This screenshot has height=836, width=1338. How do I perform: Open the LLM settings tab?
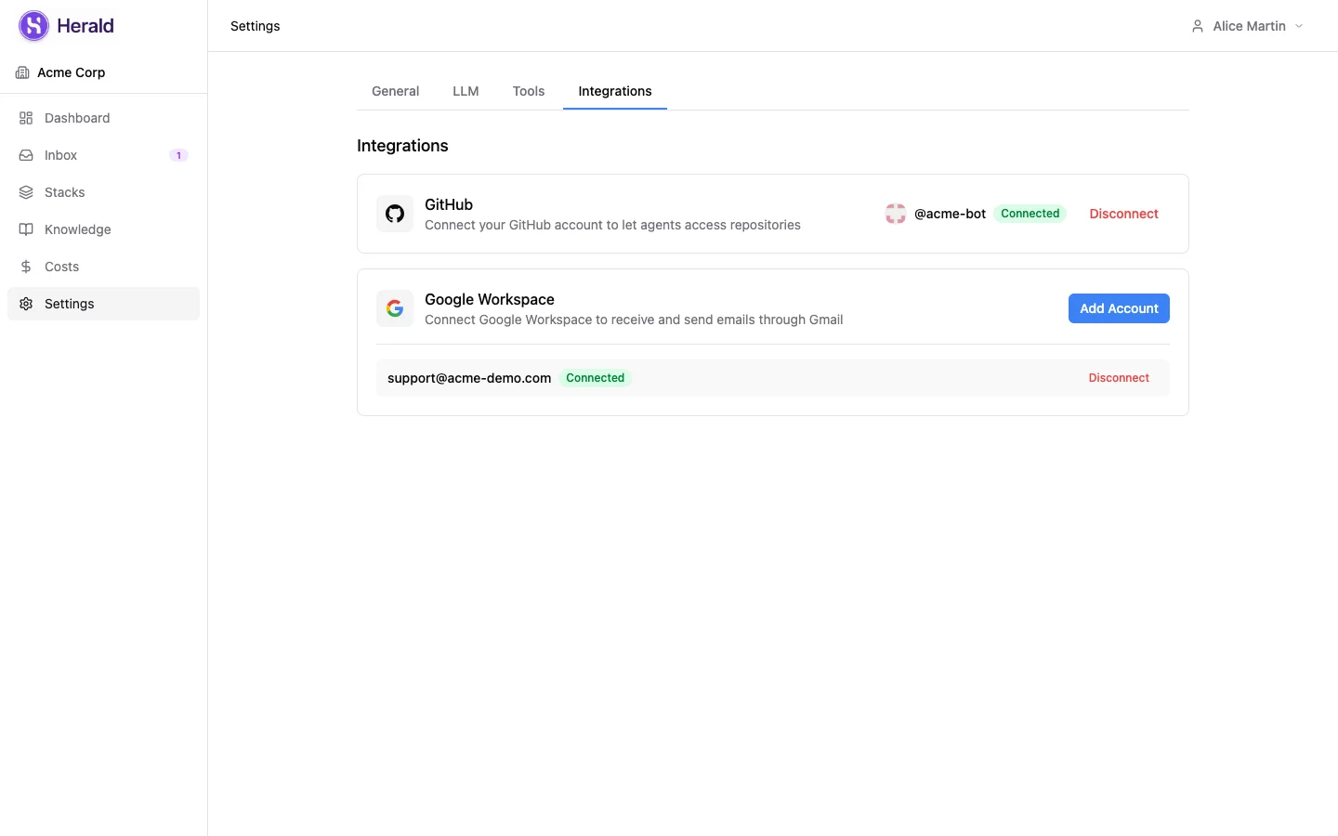(466, 91)
